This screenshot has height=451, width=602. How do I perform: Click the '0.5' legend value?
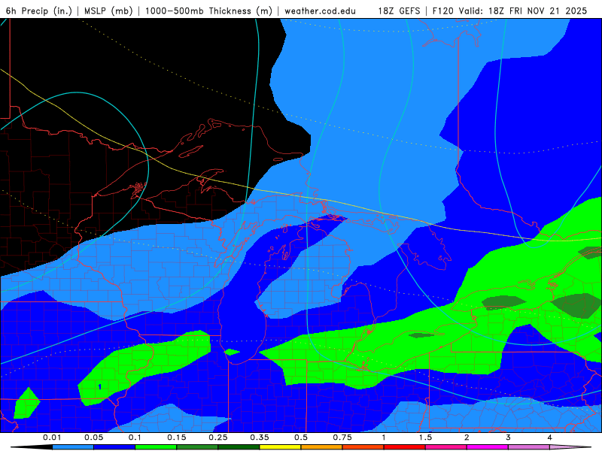coord(301,437)
